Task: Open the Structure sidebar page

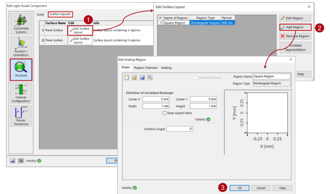Action: click(21, 70)
